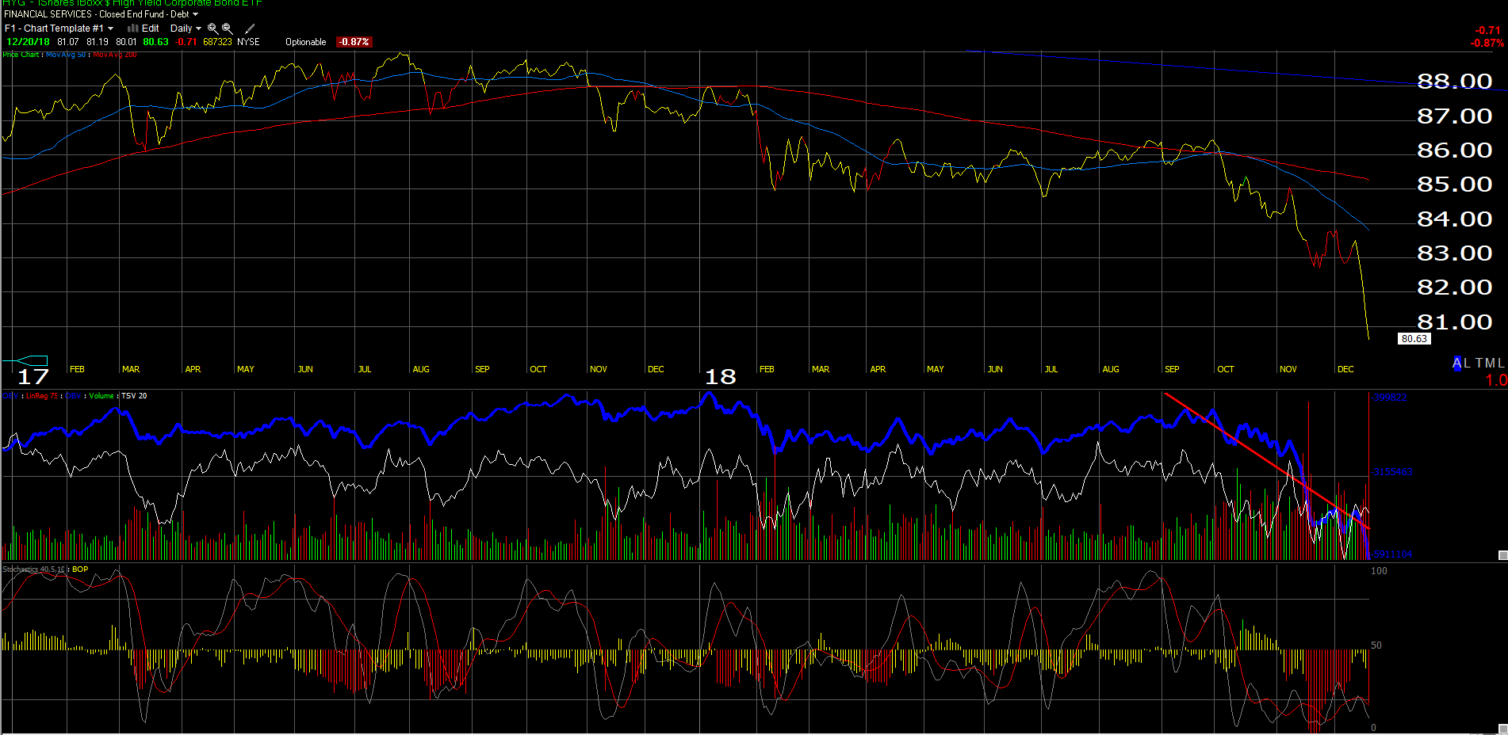Click the 83.00 price scale label

tap(1454, 253)
